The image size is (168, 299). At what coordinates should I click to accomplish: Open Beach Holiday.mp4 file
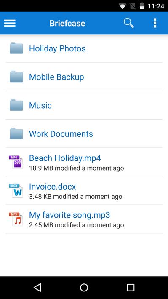tap(84, 162)
